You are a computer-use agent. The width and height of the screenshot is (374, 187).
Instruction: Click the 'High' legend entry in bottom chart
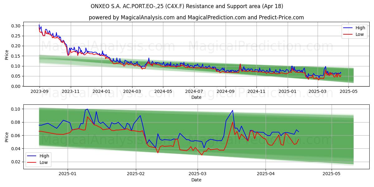44,156
